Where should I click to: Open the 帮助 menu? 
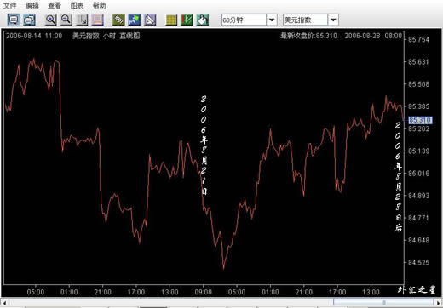(x=100, y=5)
